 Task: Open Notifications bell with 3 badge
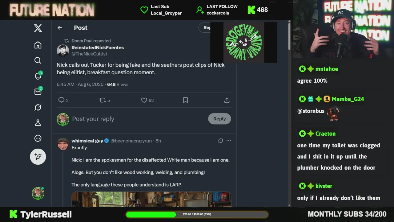click(38, 76)
